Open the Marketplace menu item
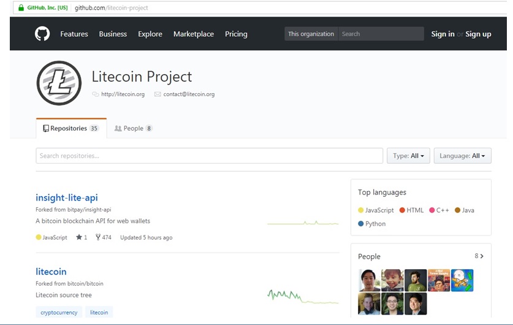The width and height of the screenshot is (513, 325). pos(193,34)
